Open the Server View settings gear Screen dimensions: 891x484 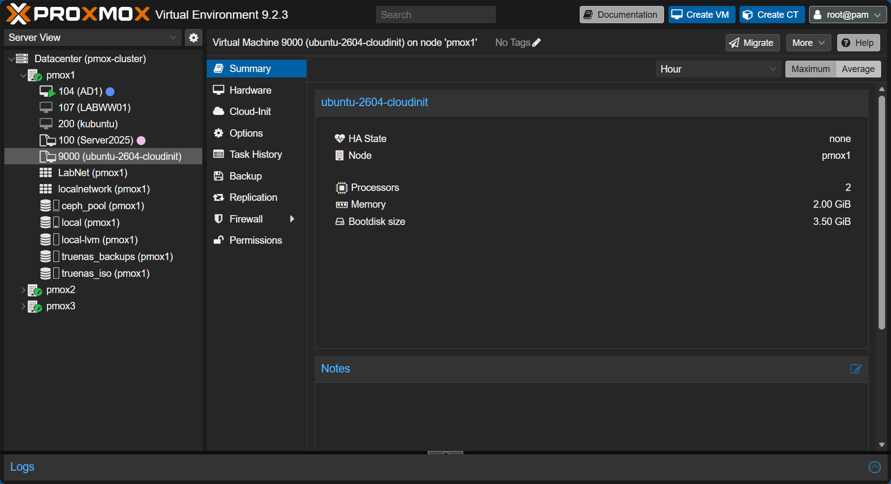tap(193, 37)
